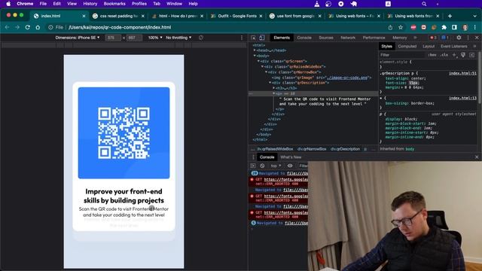
Task: Reload the page in Chrome
Action: pyautogui.click(x=27, y=27)
